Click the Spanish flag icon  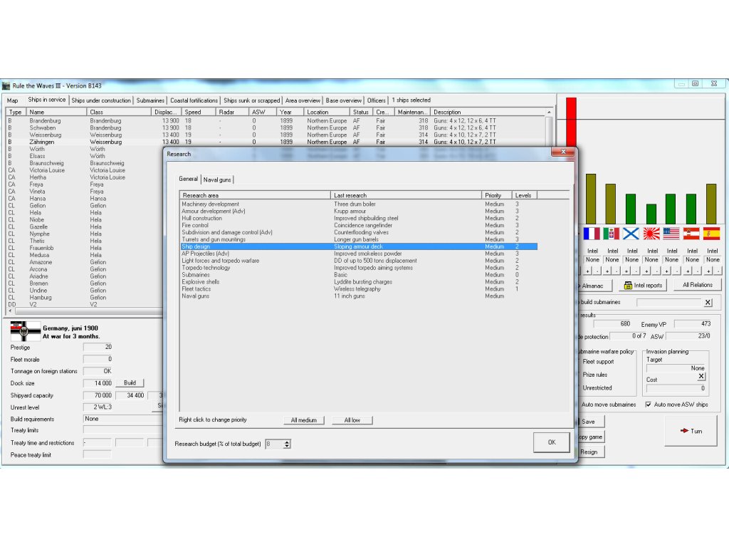click(711, 234)
